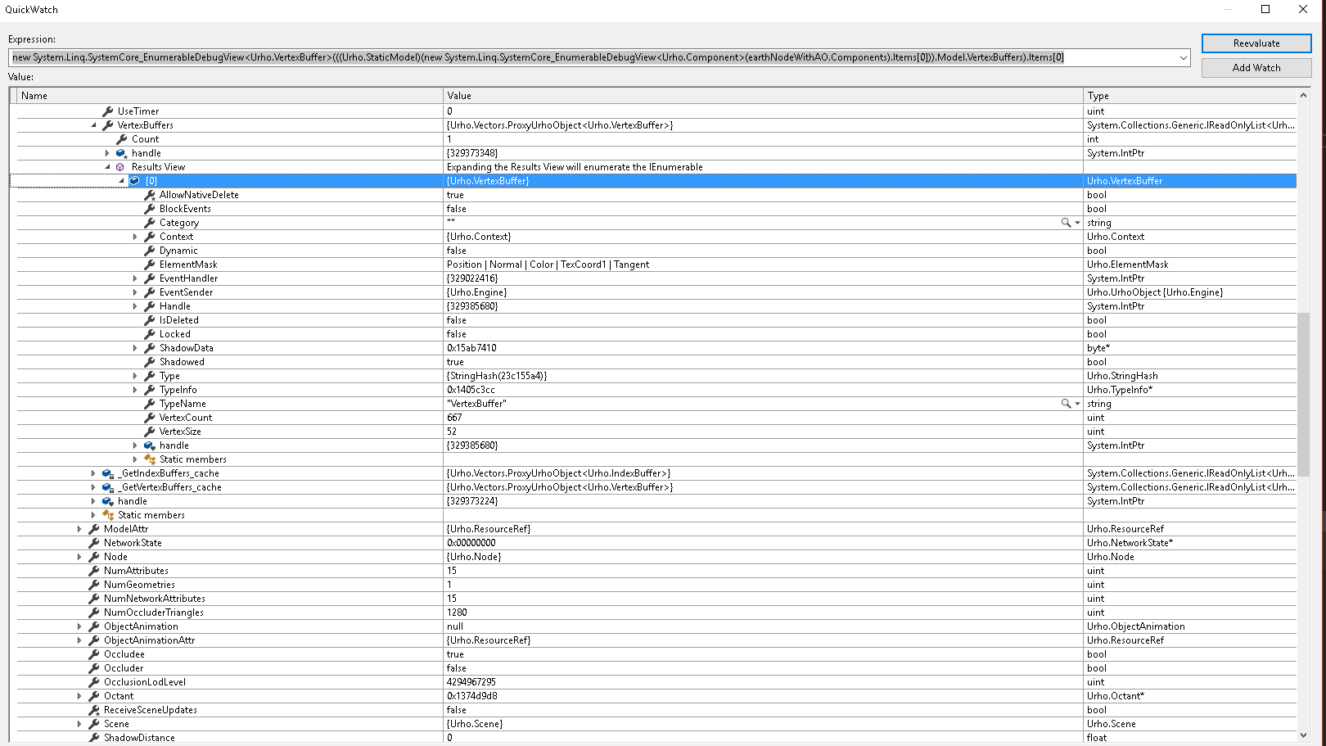Click the wrench icon beside Shadowed
The width and height of the screenshot is (1326, 746).
[149, 362]
